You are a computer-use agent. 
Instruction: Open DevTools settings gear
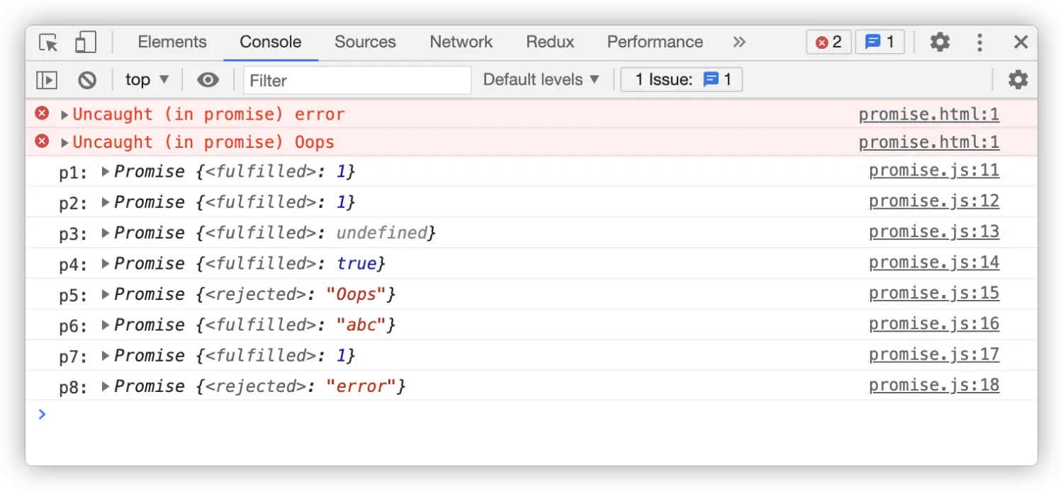(940, 42)
